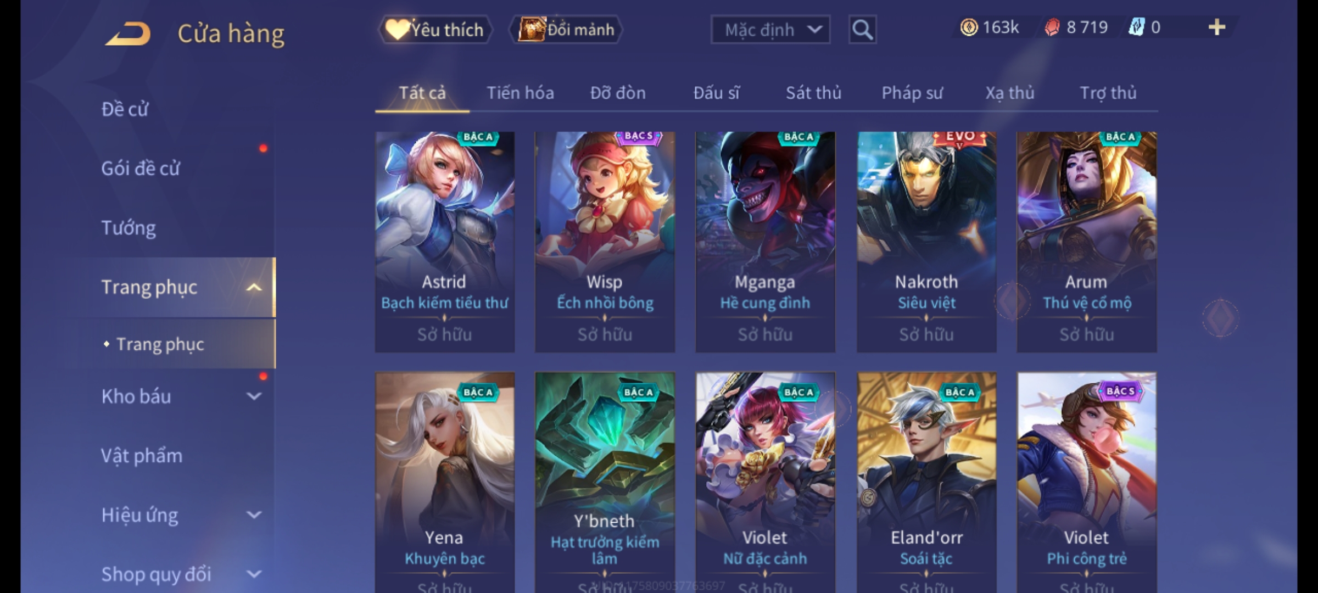The width and height of the screenshot is (1318, 593).
Task: Open the search magnifier icon
Action: (x=862, y=30)
